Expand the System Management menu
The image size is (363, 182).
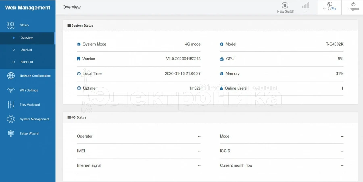click(34, 119)
